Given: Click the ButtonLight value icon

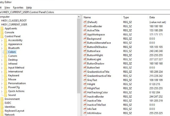Looking at the screenshot, I should pos(85,59).
